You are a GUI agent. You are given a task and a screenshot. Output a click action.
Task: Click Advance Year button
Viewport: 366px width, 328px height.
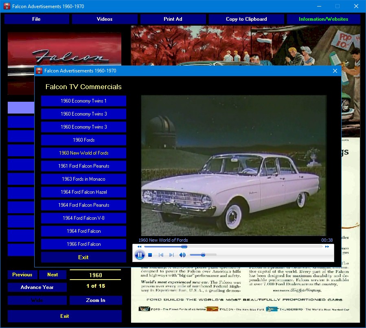coord(37,287)
